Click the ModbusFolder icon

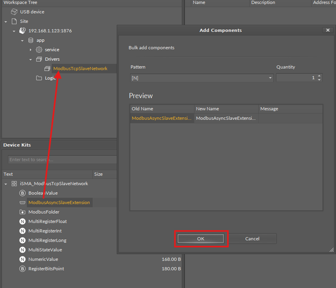(23, 212)
